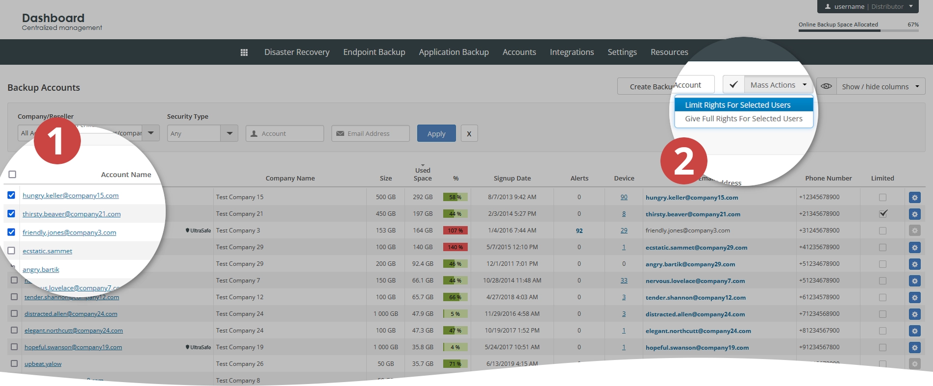Image resolution: width=933 pixels, height=386 pixels.
Task: Navigate to Accounts menu
Action: 519,52
